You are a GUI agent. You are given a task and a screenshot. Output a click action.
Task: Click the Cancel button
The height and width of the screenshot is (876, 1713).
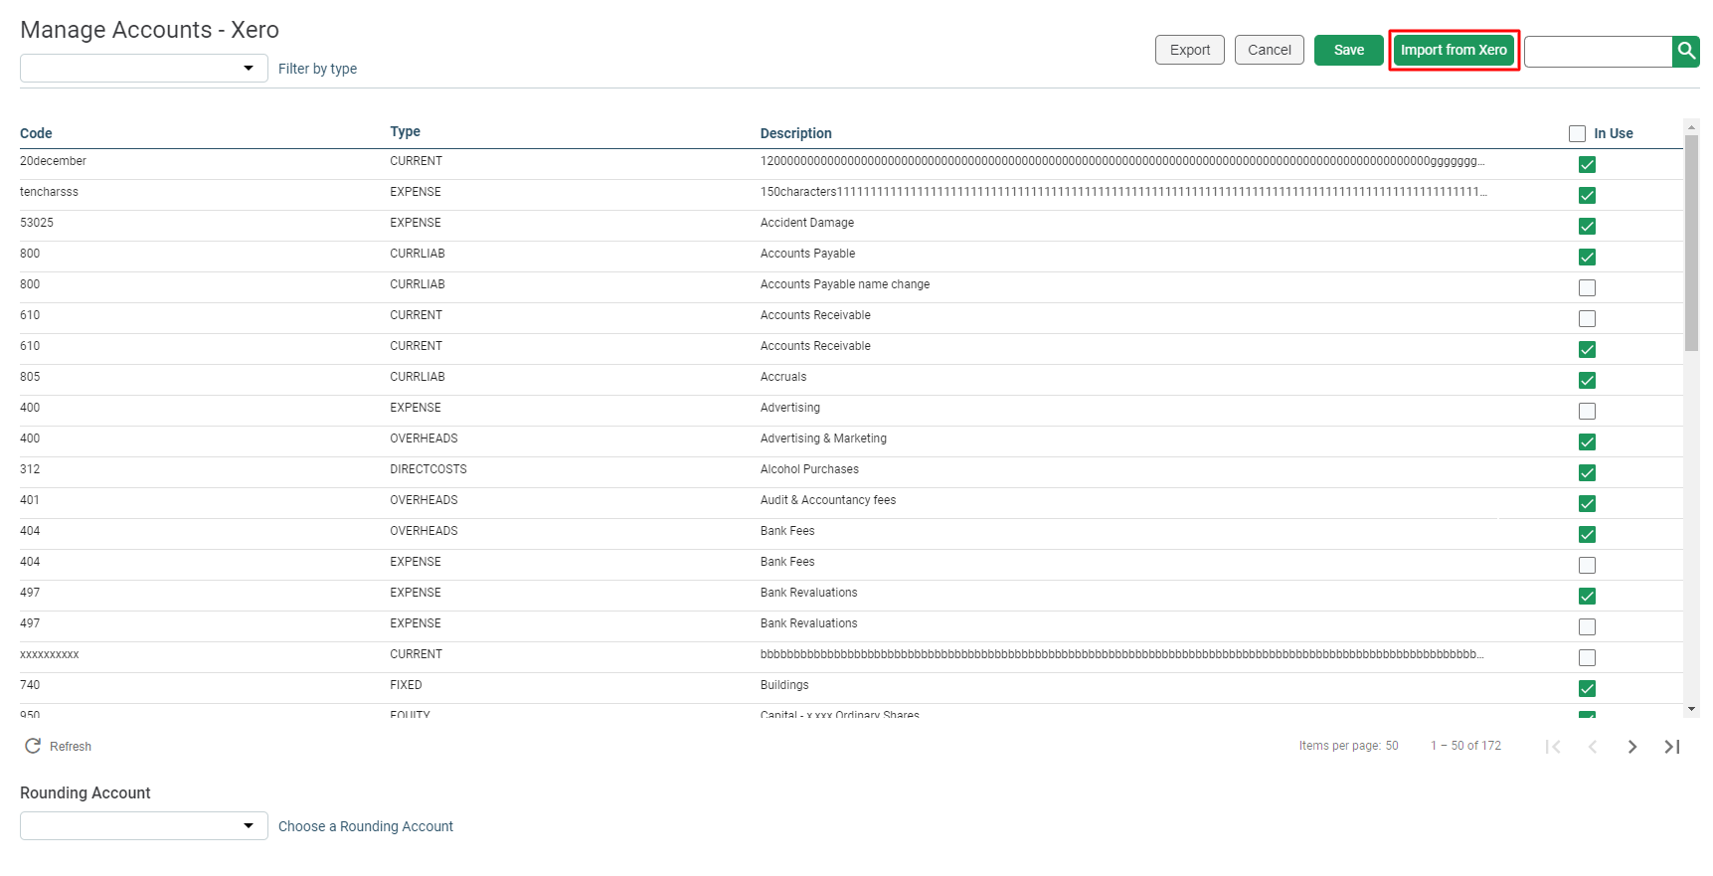click(x=1270, y=50)
